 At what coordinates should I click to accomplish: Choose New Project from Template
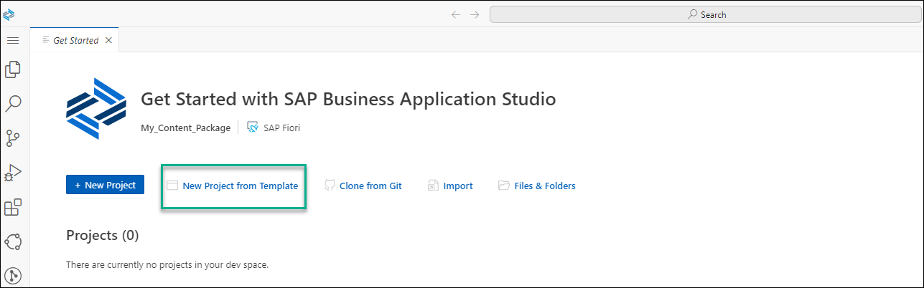pos(240,186)
